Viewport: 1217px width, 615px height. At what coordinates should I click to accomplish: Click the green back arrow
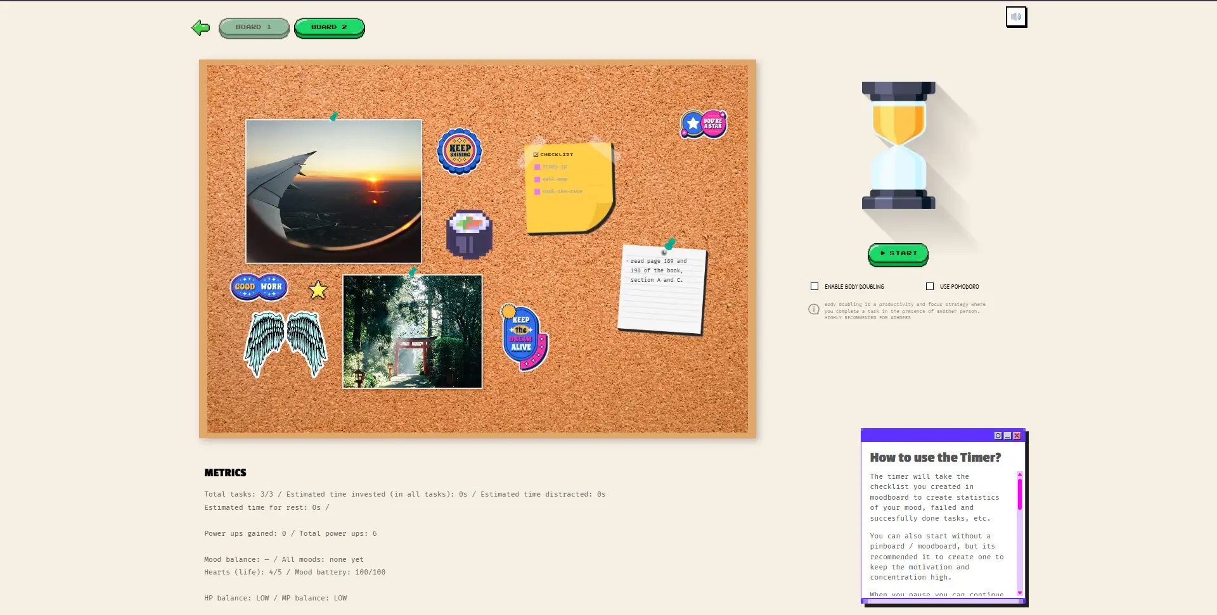[200, 28]
